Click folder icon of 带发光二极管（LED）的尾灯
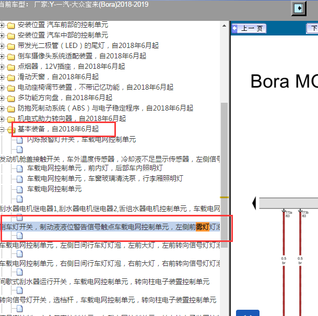The width and height of the screenshot is (318, 316). point(11,46)
